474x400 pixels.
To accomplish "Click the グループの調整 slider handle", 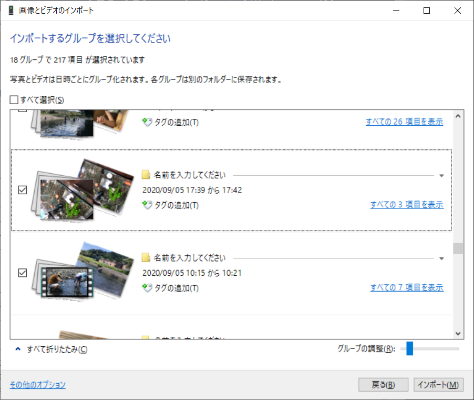I will (x=409, y=348).
